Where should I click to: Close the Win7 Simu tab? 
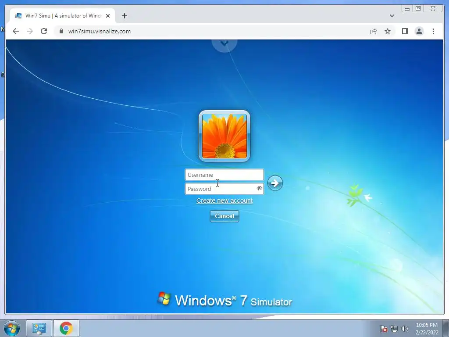108,16
